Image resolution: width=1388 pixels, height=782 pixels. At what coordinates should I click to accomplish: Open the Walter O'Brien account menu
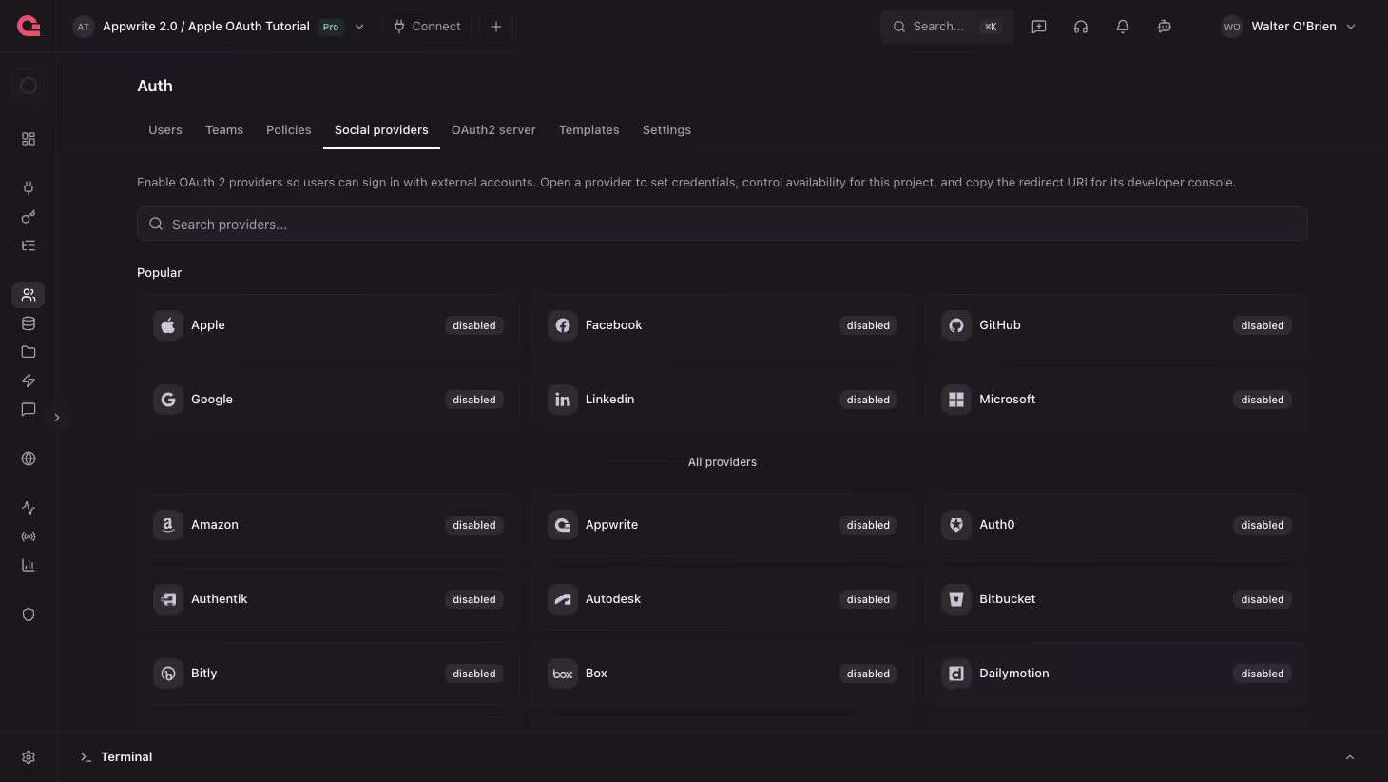pyautogui.click(x=1288, y=27)
